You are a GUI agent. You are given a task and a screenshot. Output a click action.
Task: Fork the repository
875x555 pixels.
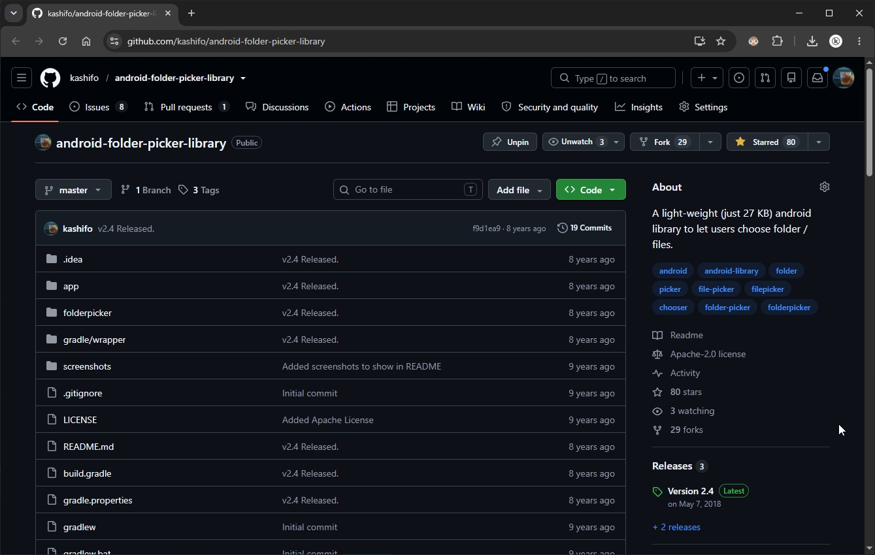coord(665,142)
